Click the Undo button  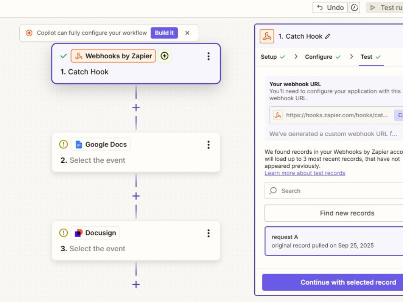(x=330, y=7)
